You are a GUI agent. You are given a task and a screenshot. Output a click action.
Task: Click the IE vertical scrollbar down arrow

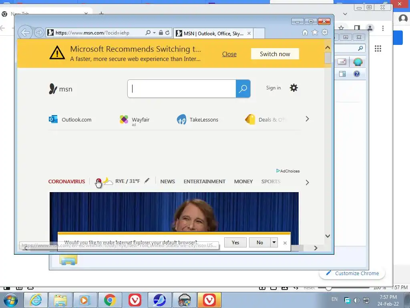pos(328,236)
